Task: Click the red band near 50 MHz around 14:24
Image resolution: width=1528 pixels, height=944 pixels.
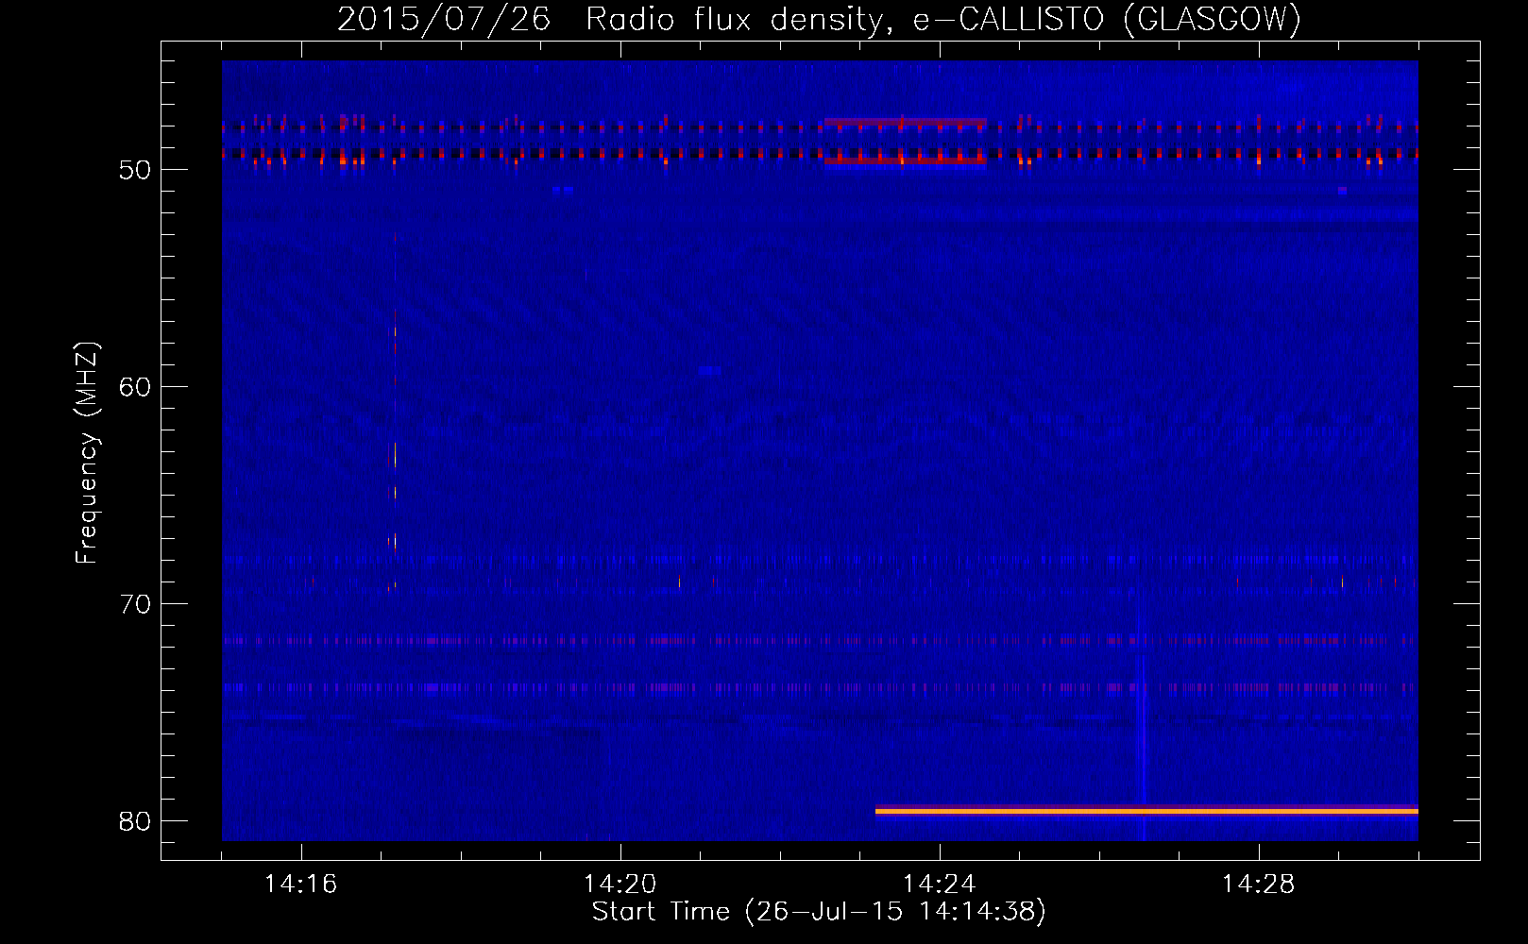Action: [x=906, y=160]
